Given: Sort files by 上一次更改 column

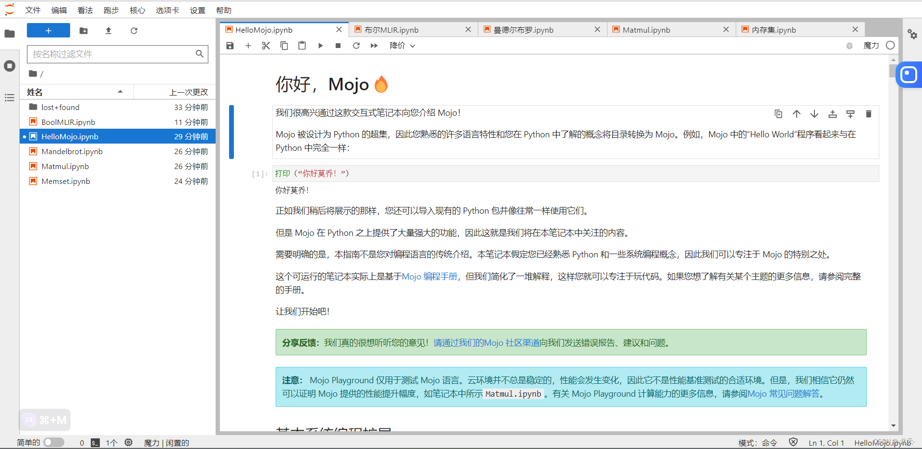Looking at the screenshot, I should pos(175,92).
